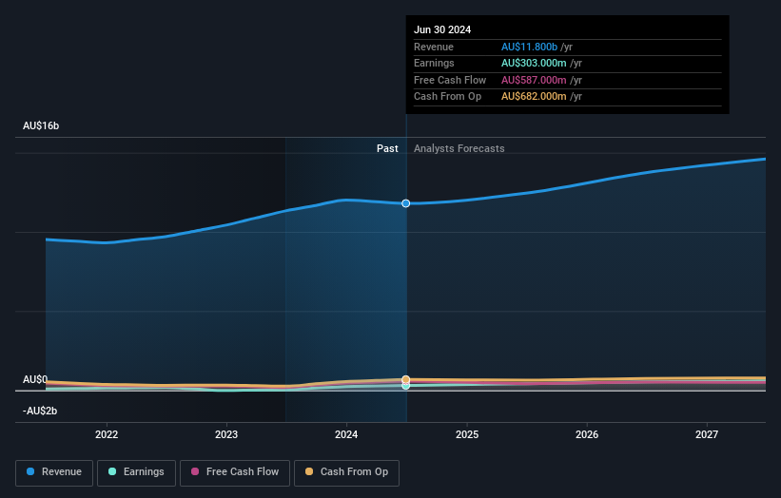Click the 2026 x-axis label
Image resolution: width=781 pixels, height=498 pixels.
(x=587, y=435)
